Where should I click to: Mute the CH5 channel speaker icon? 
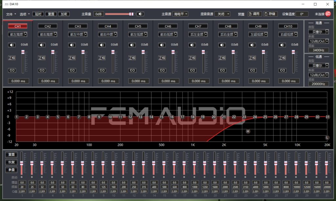point(132,45)
